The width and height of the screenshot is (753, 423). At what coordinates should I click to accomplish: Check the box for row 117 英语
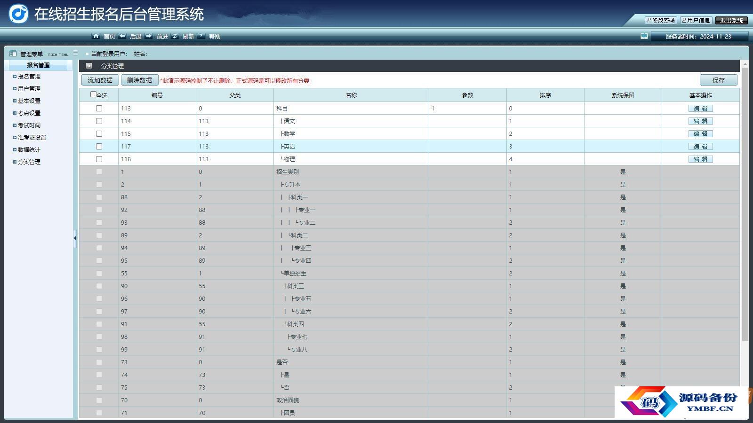(99, 146)
